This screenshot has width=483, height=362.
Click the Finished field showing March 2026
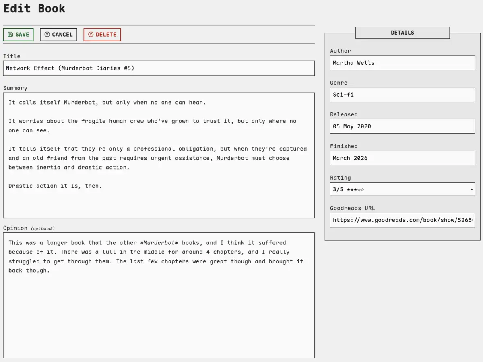click(x=402, y=158)
